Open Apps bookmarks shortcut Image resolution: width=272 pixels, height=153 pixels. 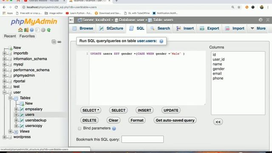point(8,13)
